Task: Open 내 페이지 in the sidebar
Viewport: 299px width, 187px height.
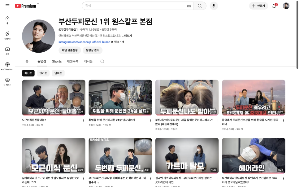Action: (7, 82)
